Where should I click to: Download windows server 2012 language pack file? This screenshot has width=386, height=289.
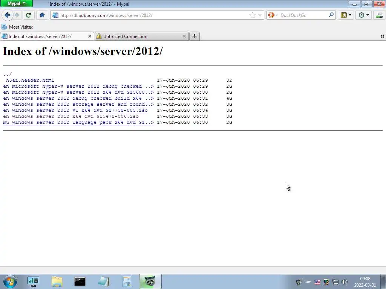78,122
